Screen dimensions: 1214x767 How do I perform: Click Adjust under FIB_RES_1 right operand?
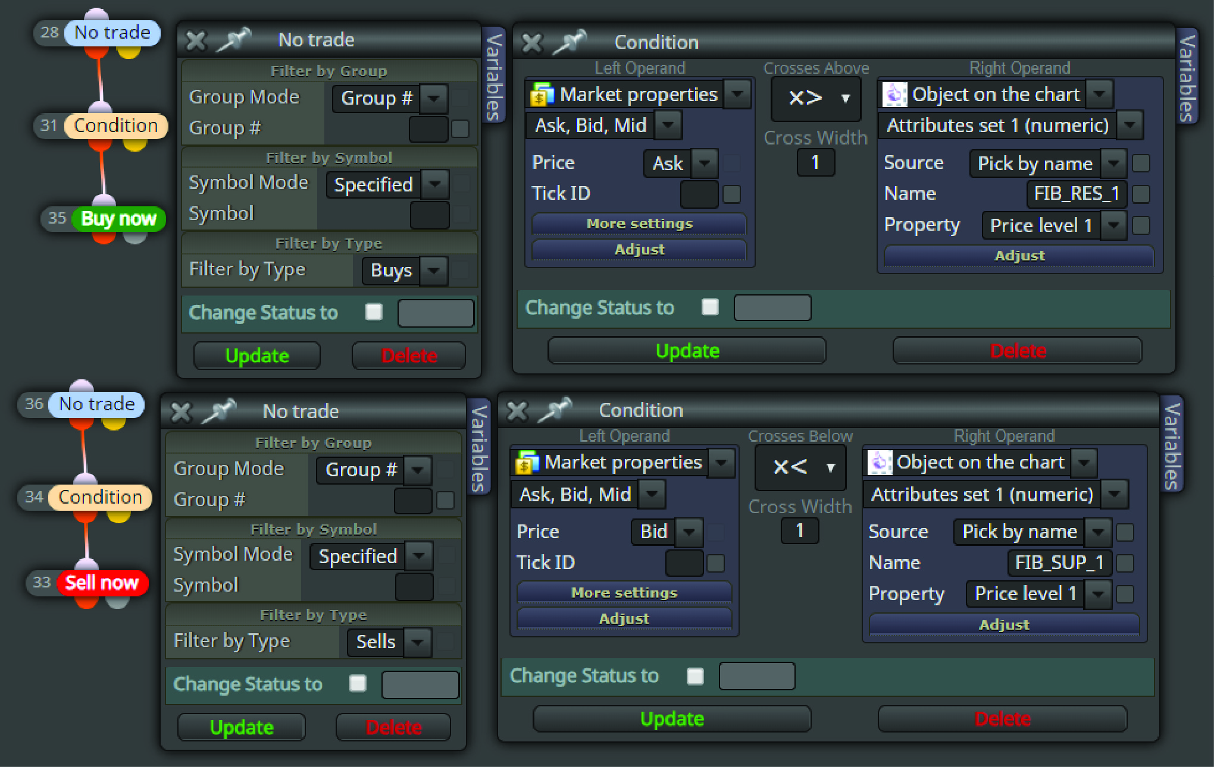point(1019,256)
